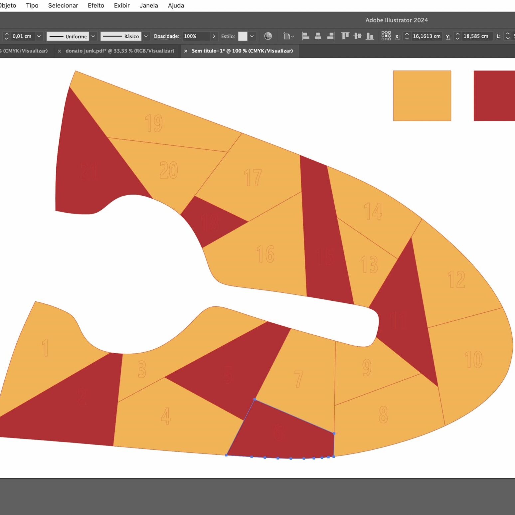The image size is (515, 515).
Task: Click the Opacidade label link
Action: click(x=166, y=36)
